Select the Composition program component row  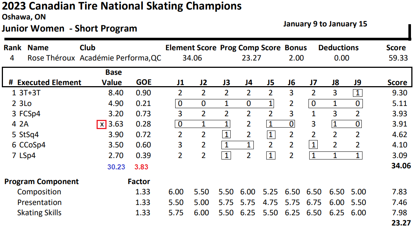[39, 192]
